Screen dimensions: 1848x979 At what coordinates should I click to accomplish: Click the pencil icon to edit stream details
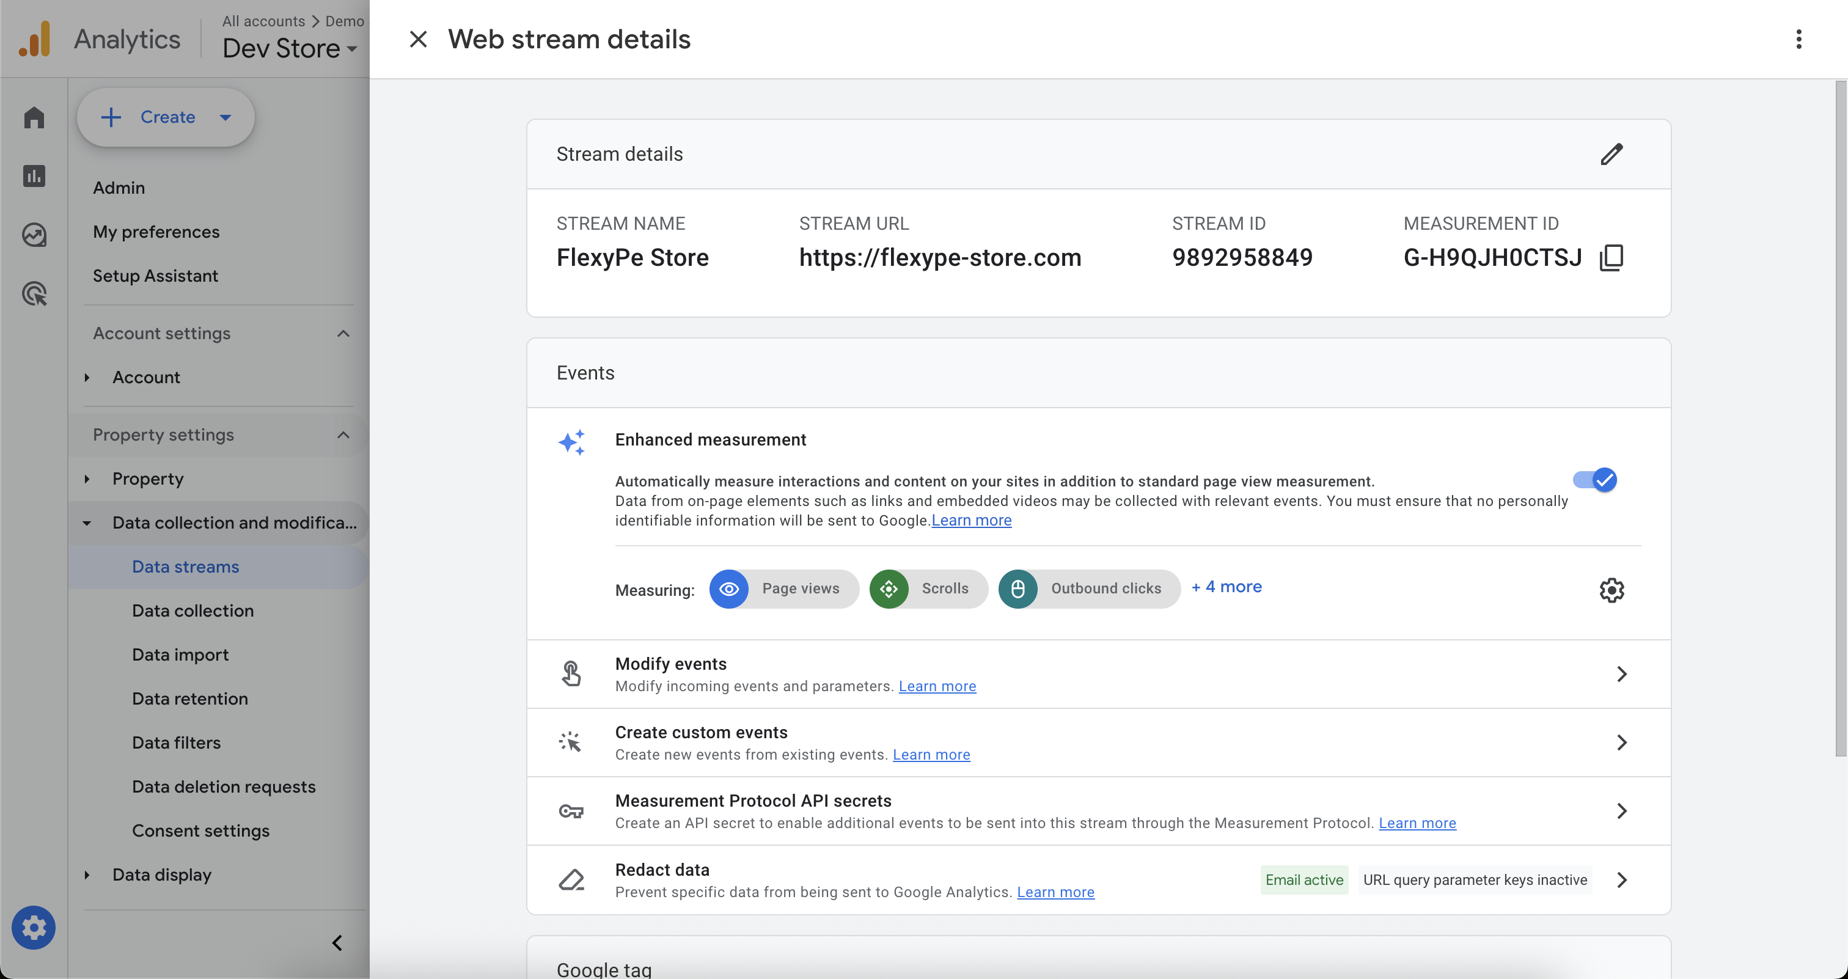(x=1612, y=154)
